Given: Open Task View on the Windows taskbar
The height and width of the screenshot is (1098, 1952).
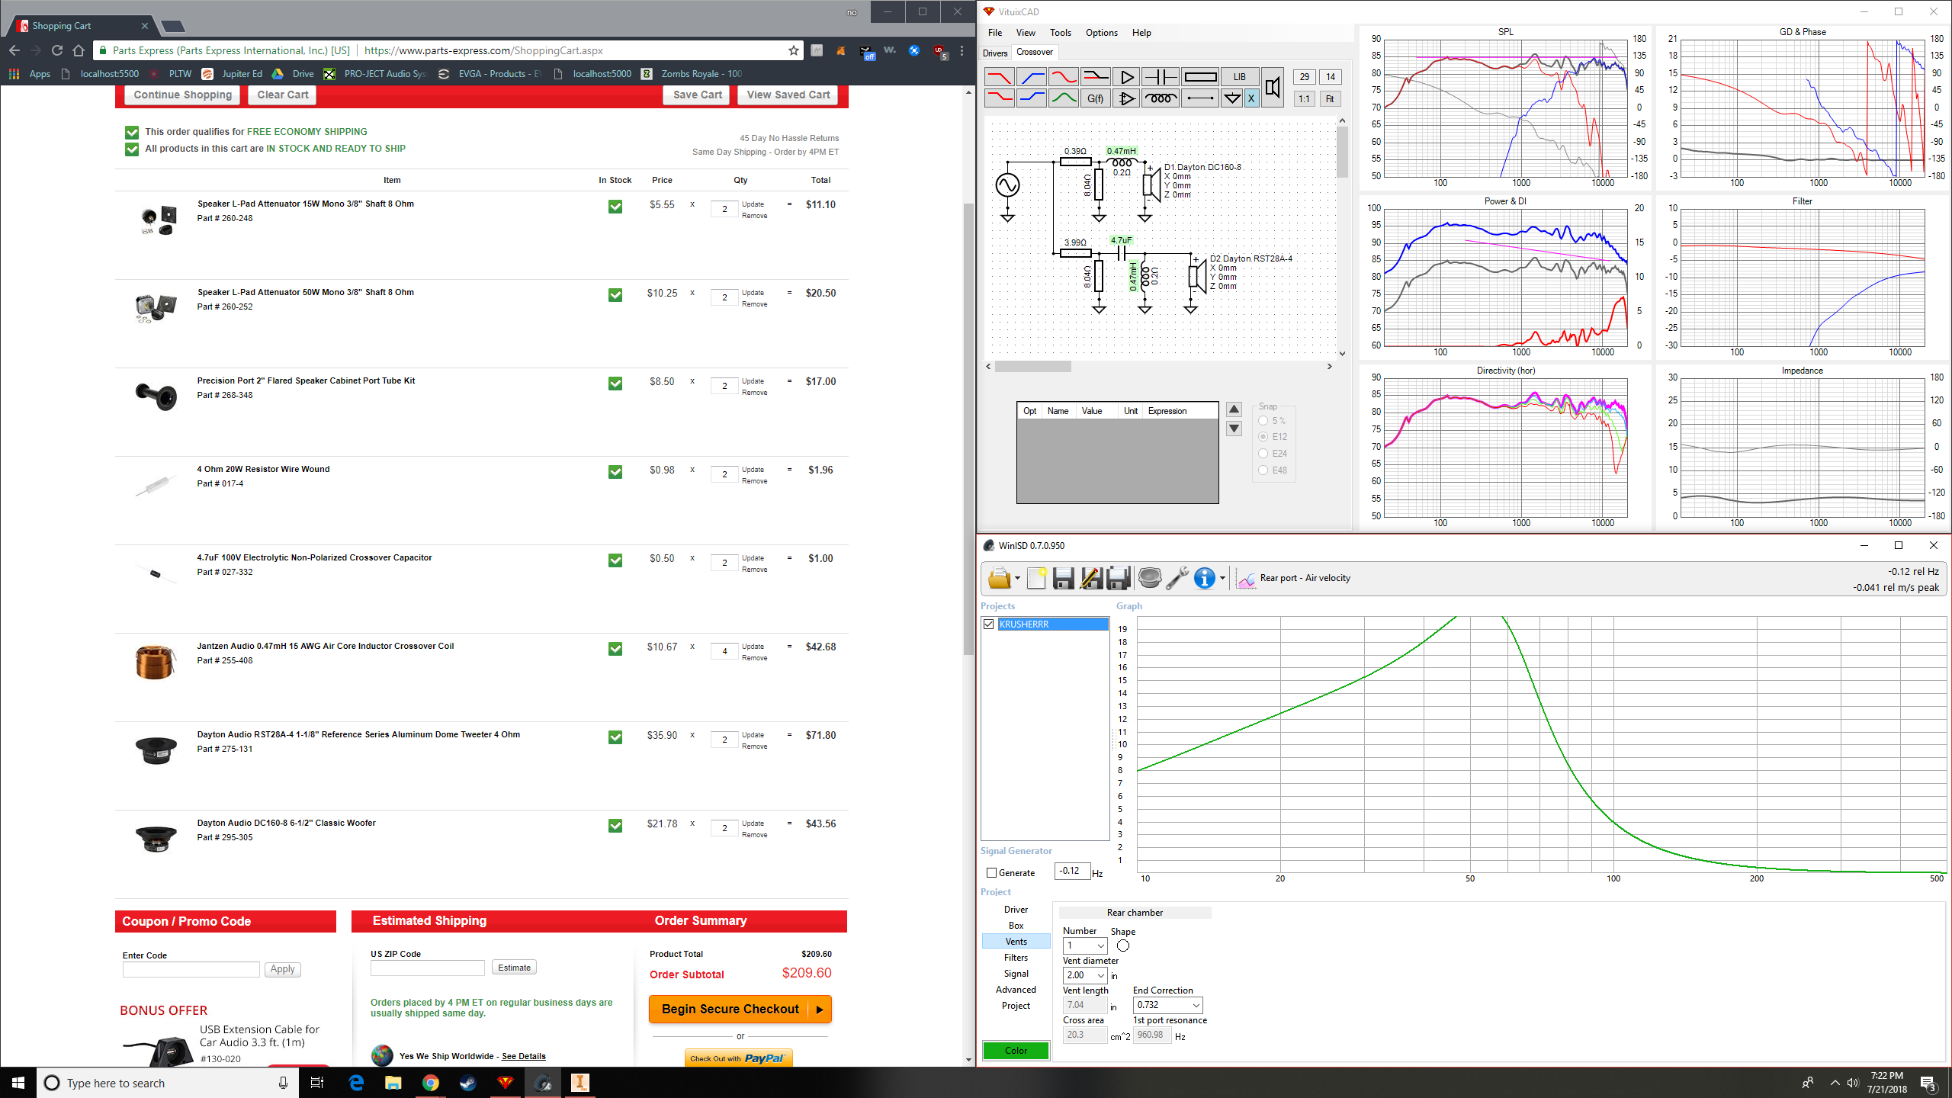Looking at the screenshot, I should coord(316,1083).
